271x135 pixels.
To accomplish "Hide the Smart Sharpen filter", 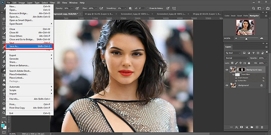I will [236, 78].
